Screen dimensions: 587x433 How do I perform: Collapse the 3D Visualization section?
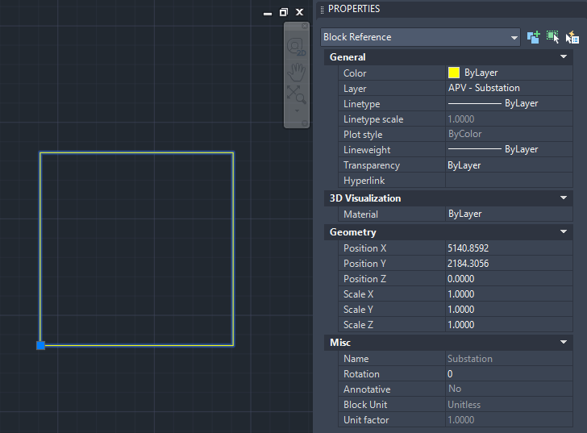click(564, 198)
